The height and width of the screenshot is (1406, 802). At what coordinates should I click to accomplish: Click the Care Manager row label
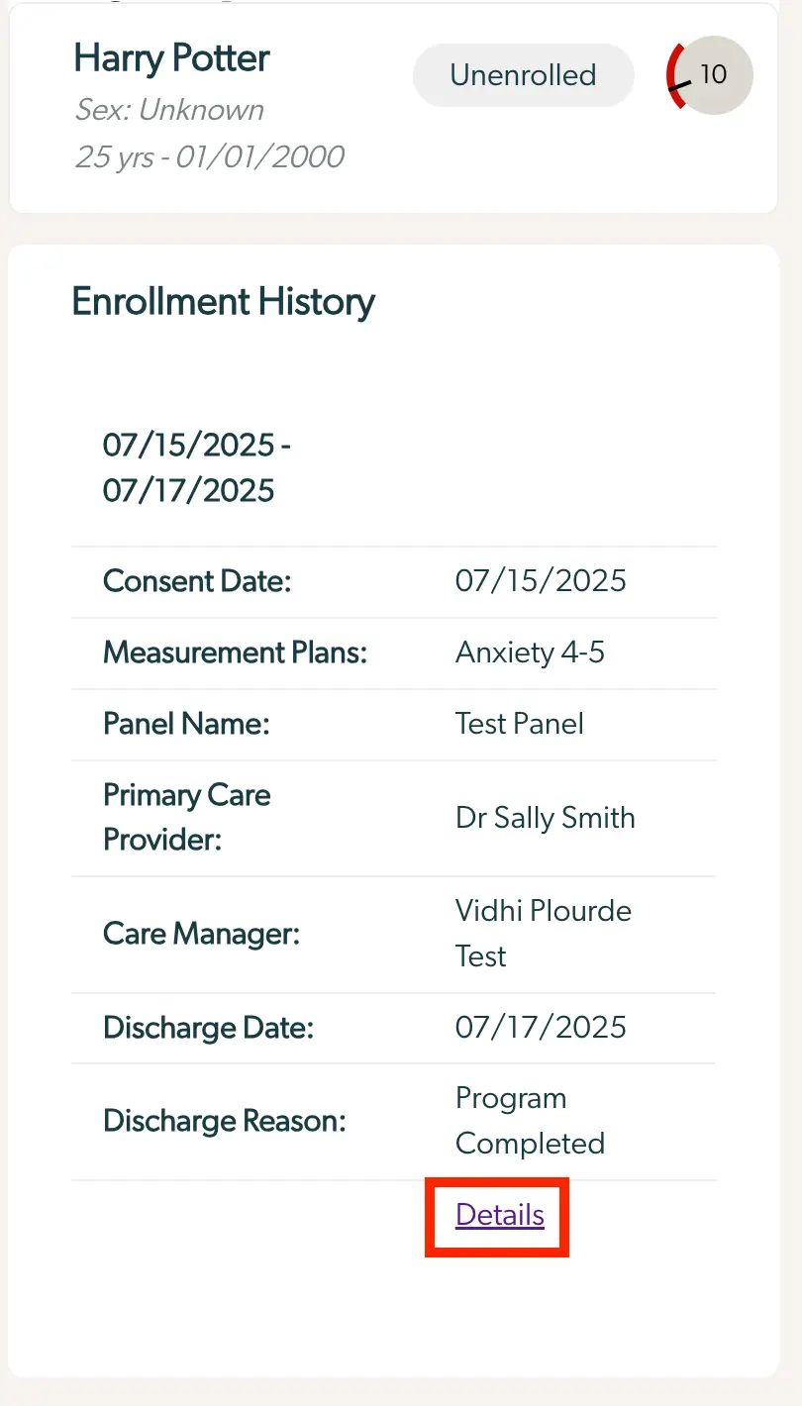click(201, 933)
